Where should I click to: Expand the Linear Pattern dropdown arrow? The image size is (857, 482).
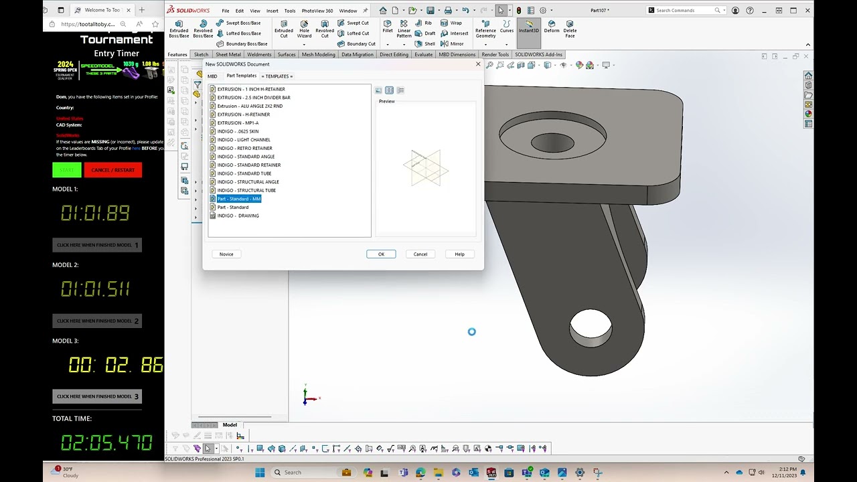[x=404, y=44]
